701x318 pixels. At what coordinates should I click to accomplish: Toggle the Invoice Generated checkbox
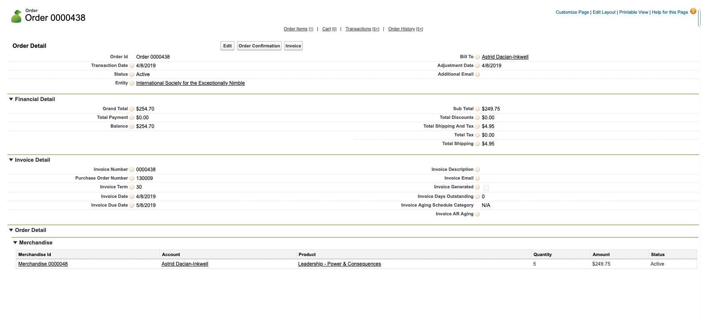pos(486,188)
